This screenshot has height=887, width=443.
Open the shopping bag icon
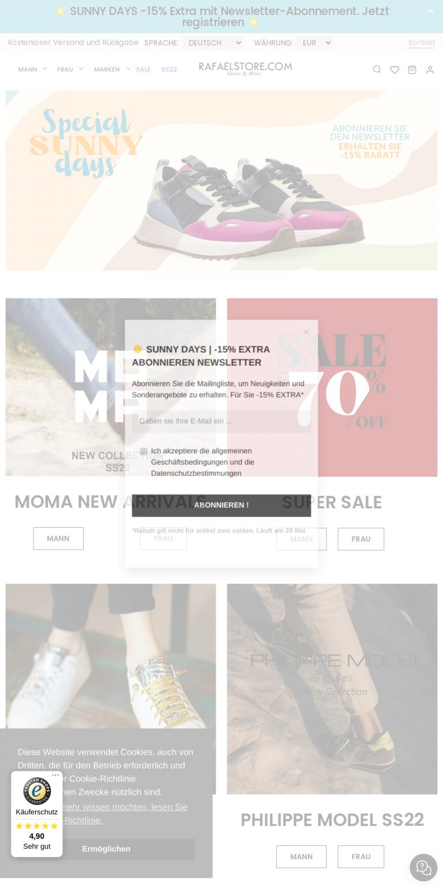click(x=412, y=69)
